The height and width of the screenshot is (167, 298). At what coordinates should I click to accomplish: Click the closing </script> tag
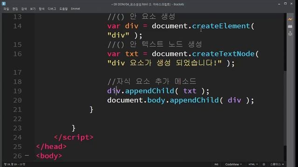pyautogui.click(x=74, y=137)
